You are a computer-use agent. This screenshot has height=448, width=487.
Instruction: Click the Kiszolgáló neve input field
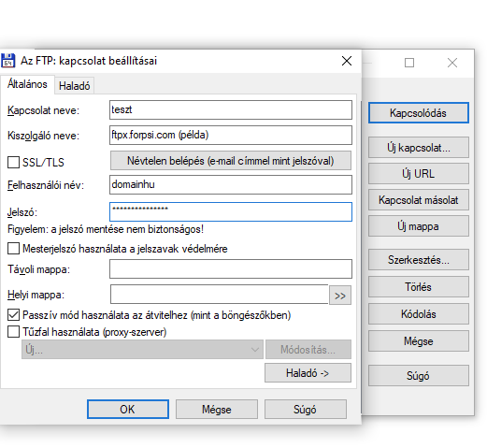231,135
